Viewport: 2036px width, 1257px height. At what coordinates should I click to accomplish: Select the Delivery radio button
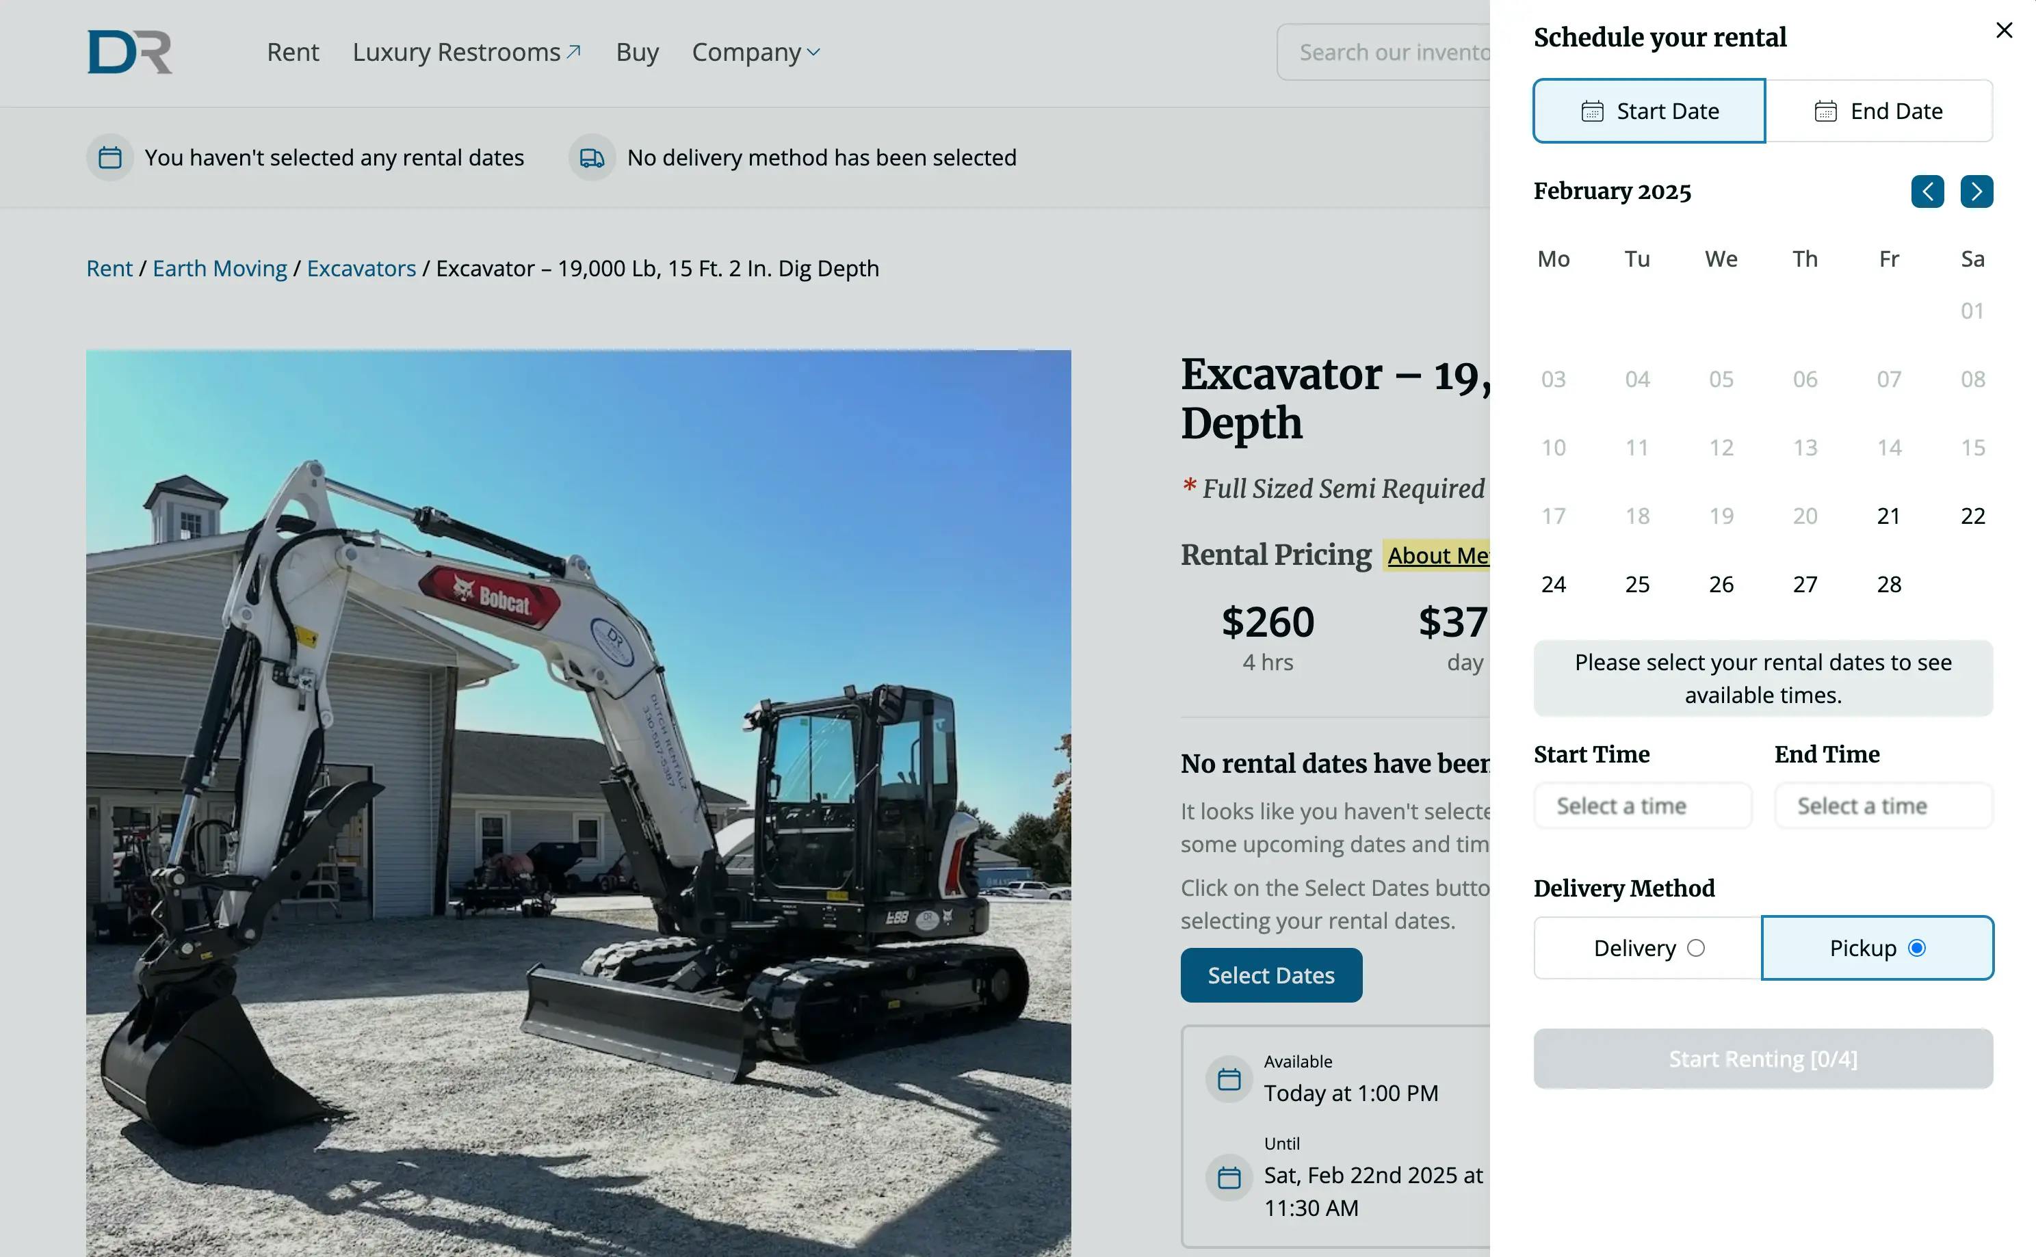[1696, 947]
